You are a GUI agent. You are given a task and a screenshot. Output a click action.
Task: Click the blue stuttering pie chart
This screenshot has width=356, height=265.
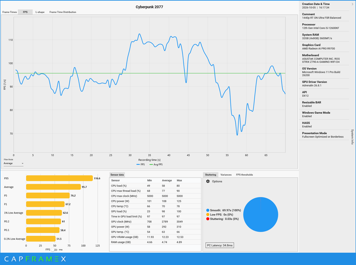pos(261,214)
